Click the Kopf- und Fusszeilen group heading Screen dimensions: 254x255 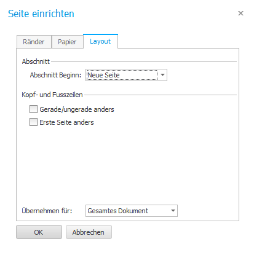[x=52, y=95]
